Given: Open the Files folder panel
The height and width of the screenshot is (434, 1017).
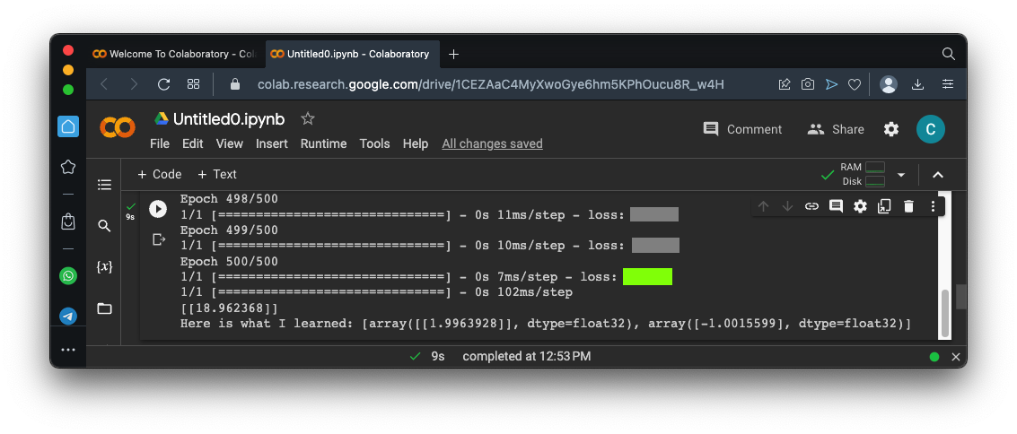Looking at the screenshot, I should pos(104,308).
